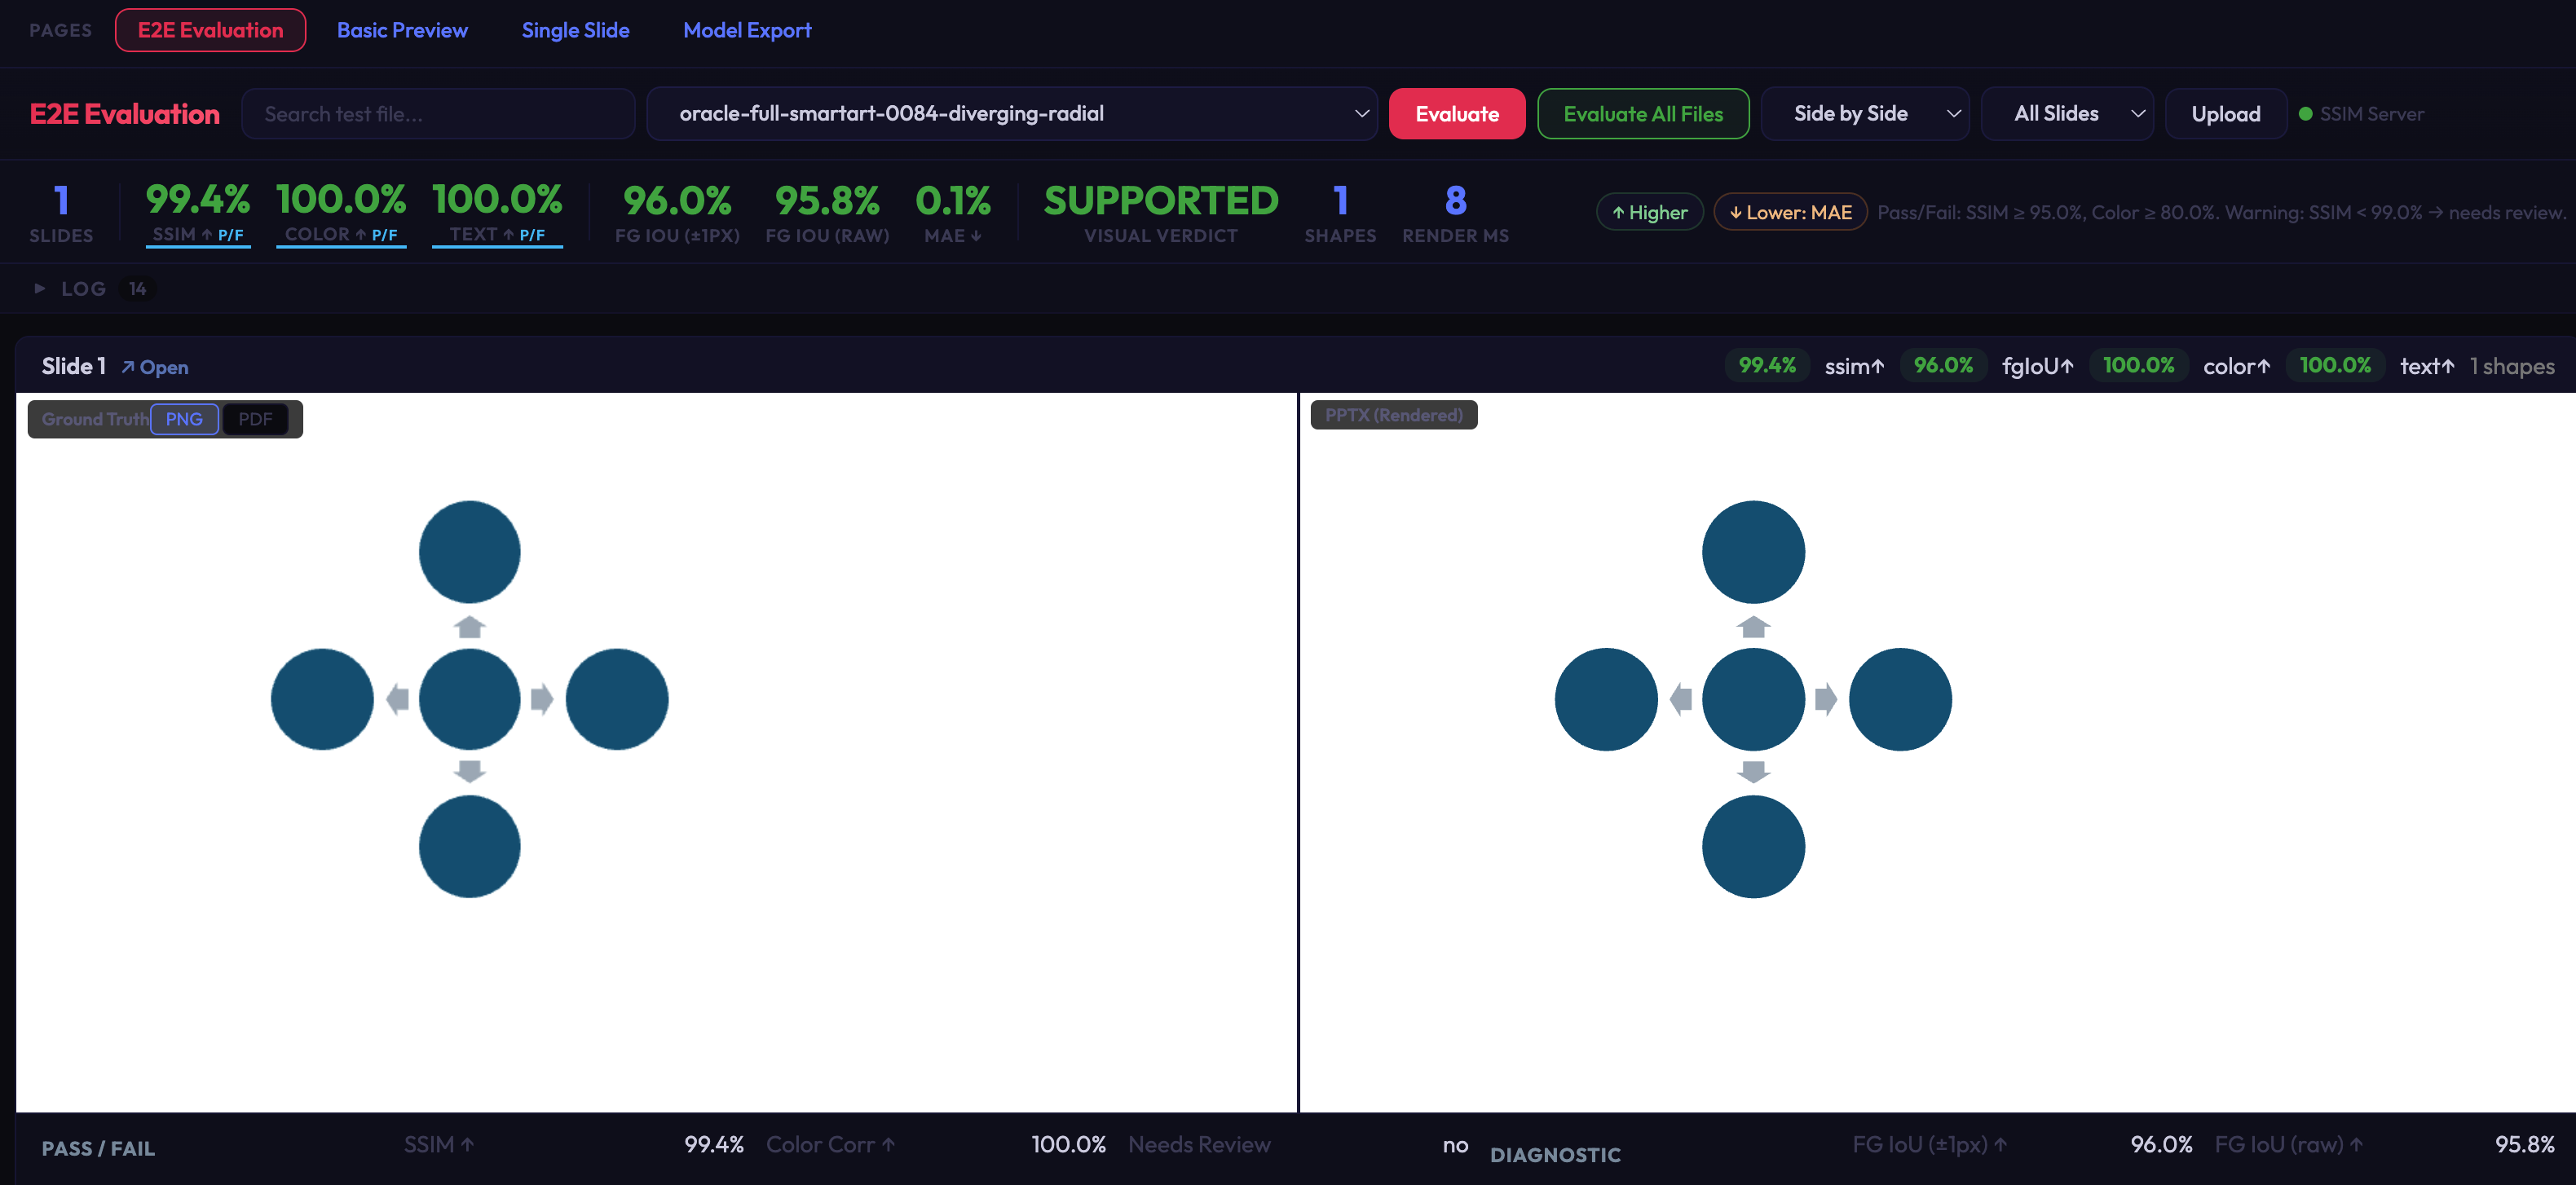Click right arrow in rendered PPTX diagram
The image size is (2576, 1185).
coord(1826,699)
